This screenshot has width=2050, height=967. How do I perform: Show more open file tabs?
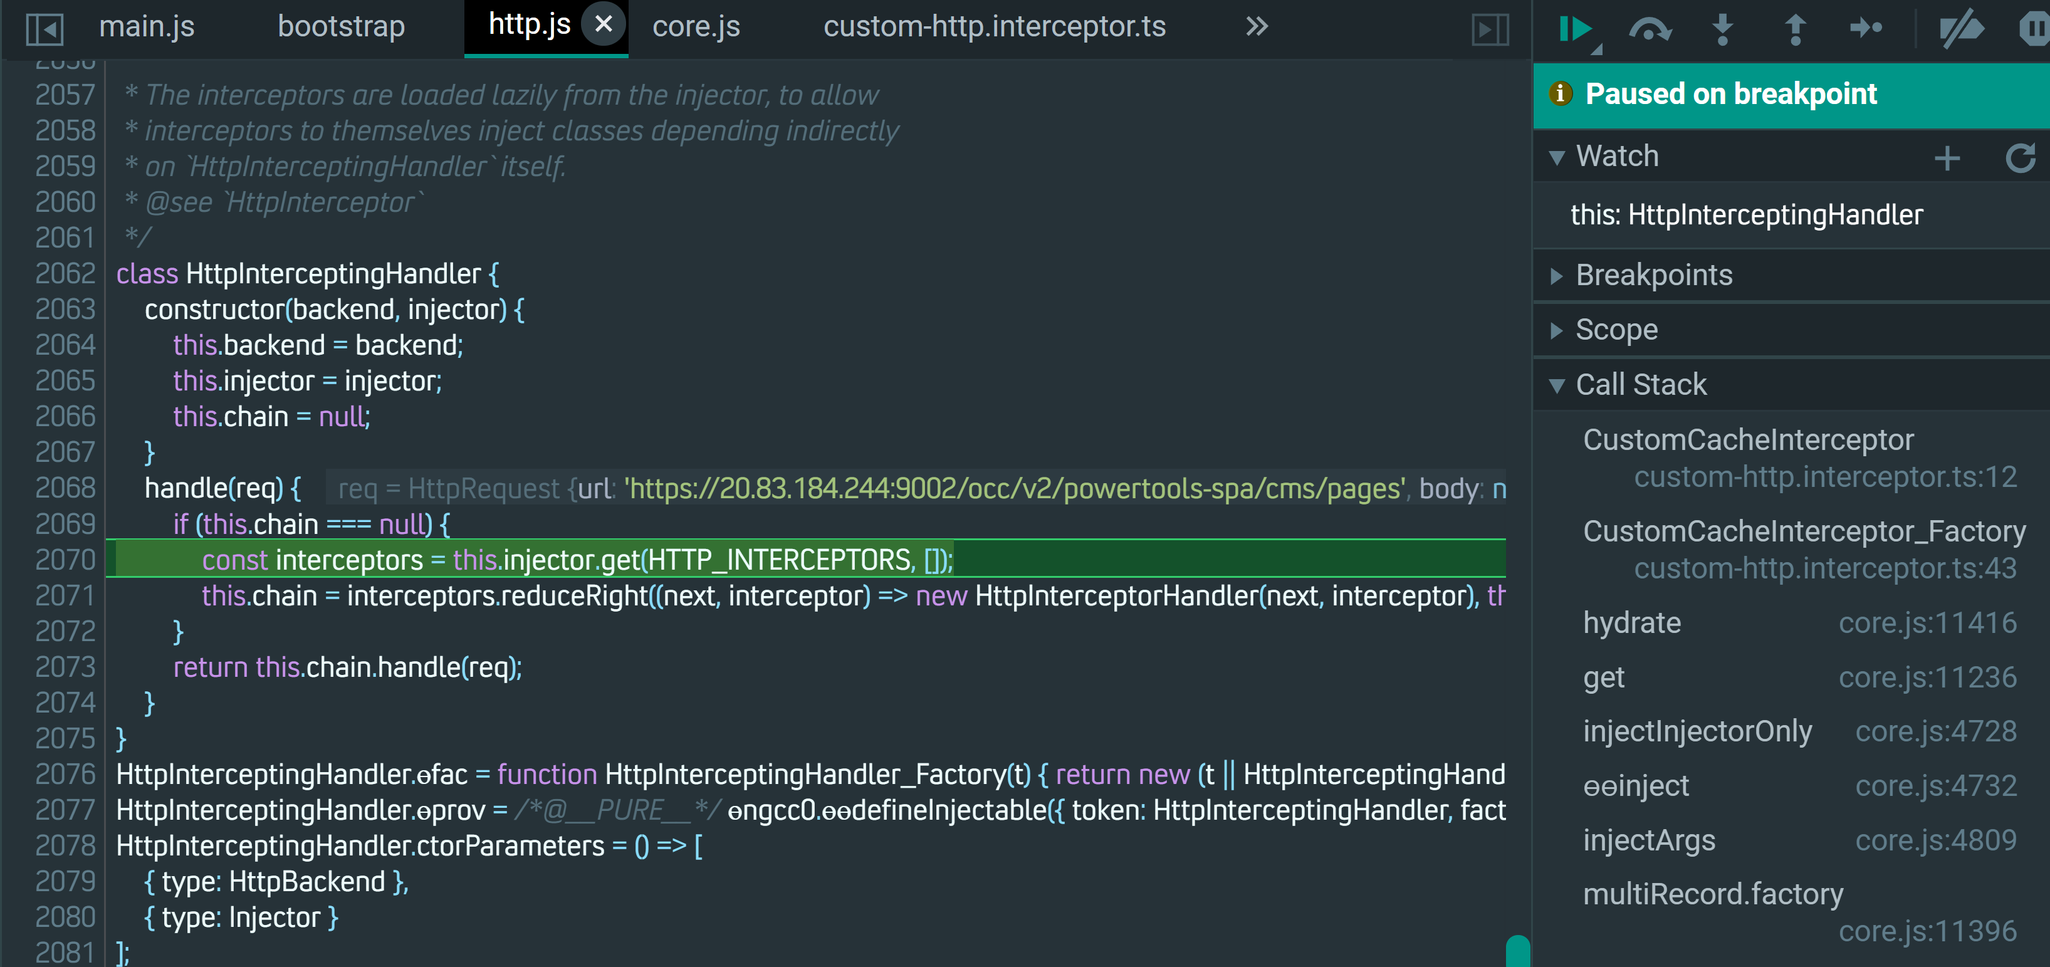pos(1257,26)
